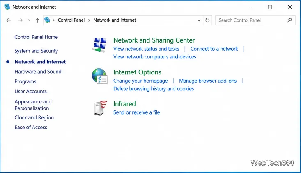The image size is (301, 173).
Task: Expand chevron between Control Panel and Network and Internet
Action: [x=89, y=20]
